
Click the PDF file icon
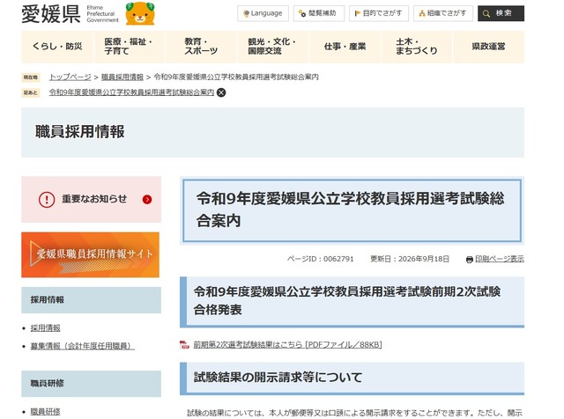click(x=184, y=345)
